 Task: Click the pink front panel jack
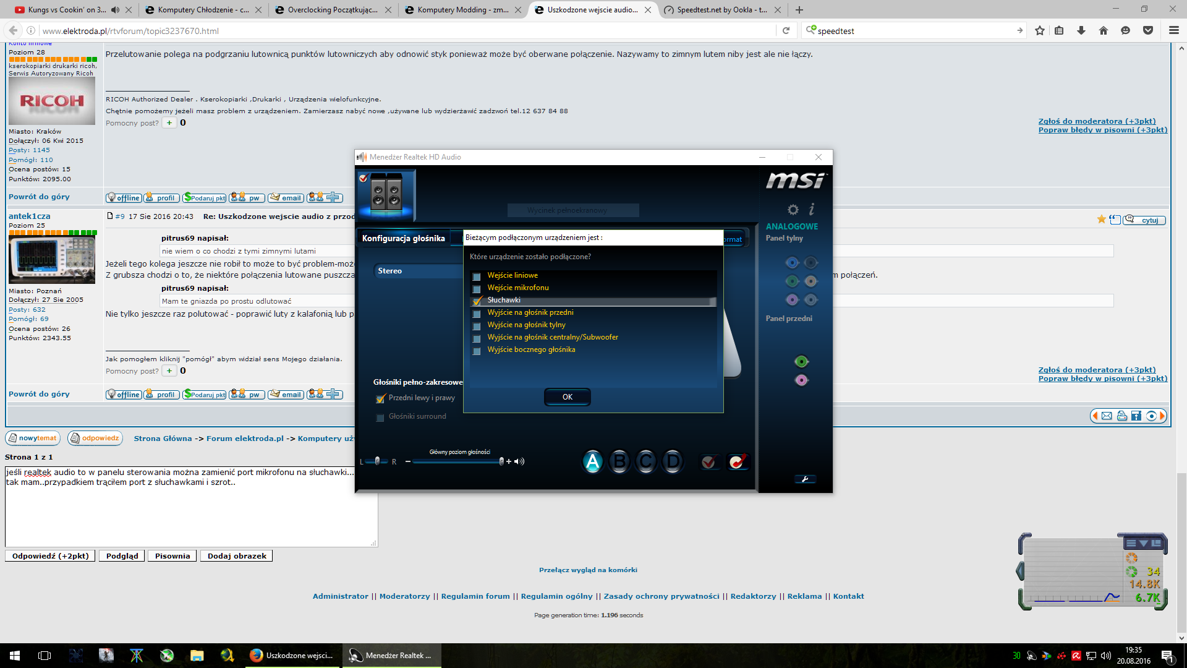pos(801,380)
